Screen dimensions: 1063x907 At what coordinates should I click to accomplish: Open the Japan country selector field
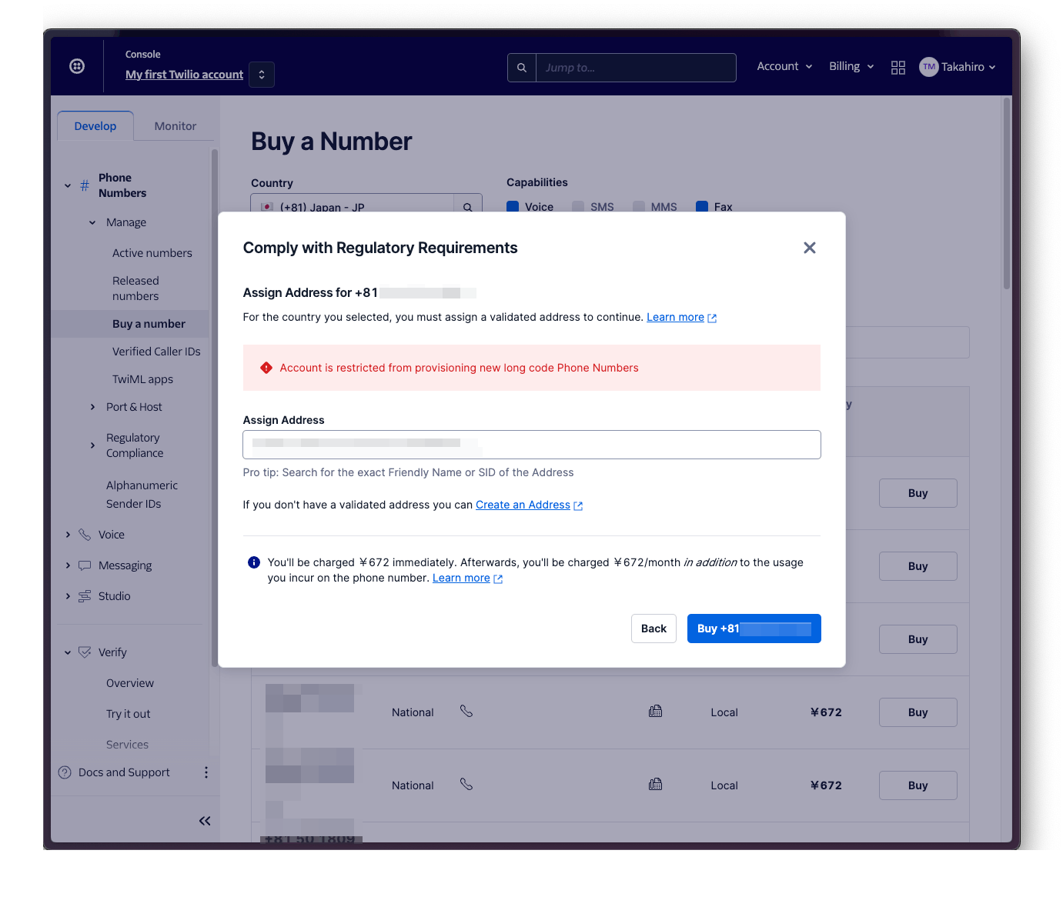tap(353, 204)
